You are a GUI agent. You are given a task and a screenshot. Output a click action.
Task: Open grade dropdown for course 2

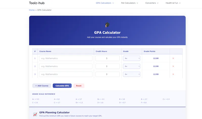pos(132,66)
